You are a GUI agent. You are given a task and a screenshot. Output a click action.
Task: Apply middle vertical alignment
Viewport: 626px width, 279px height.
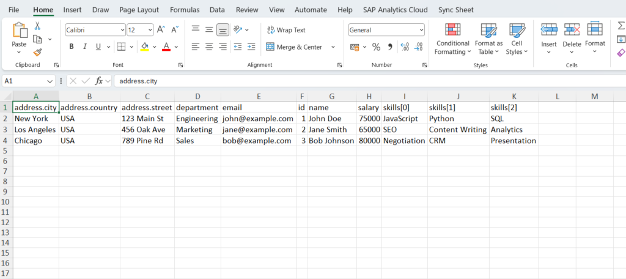click(x=209, y=29)
